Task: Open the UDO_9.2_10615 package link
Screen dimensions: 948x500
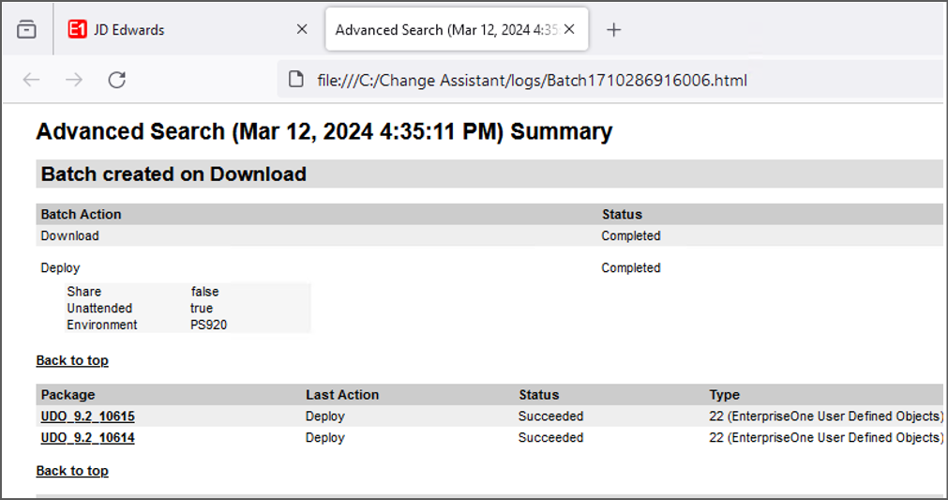Action: tap(87, 417)
